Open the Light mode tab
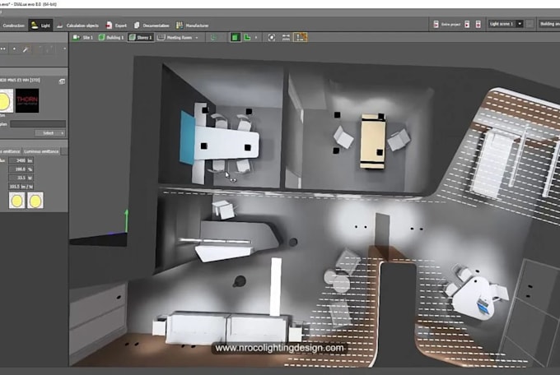This screenshot has width=560, height=375. [40, 25]
